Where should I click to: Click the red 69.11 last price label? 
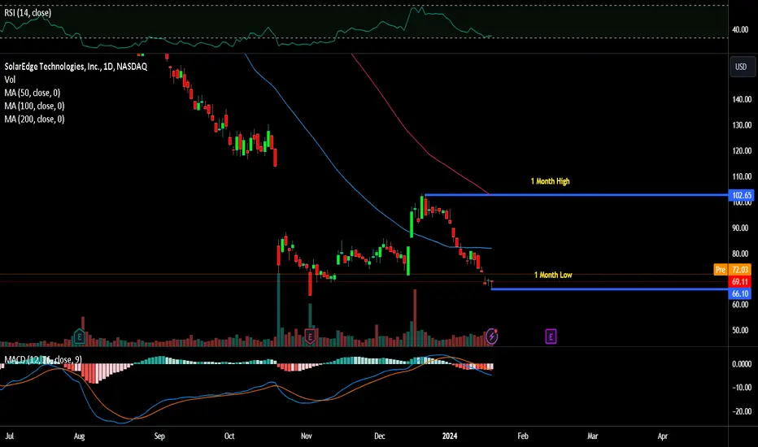click(740, 281)
